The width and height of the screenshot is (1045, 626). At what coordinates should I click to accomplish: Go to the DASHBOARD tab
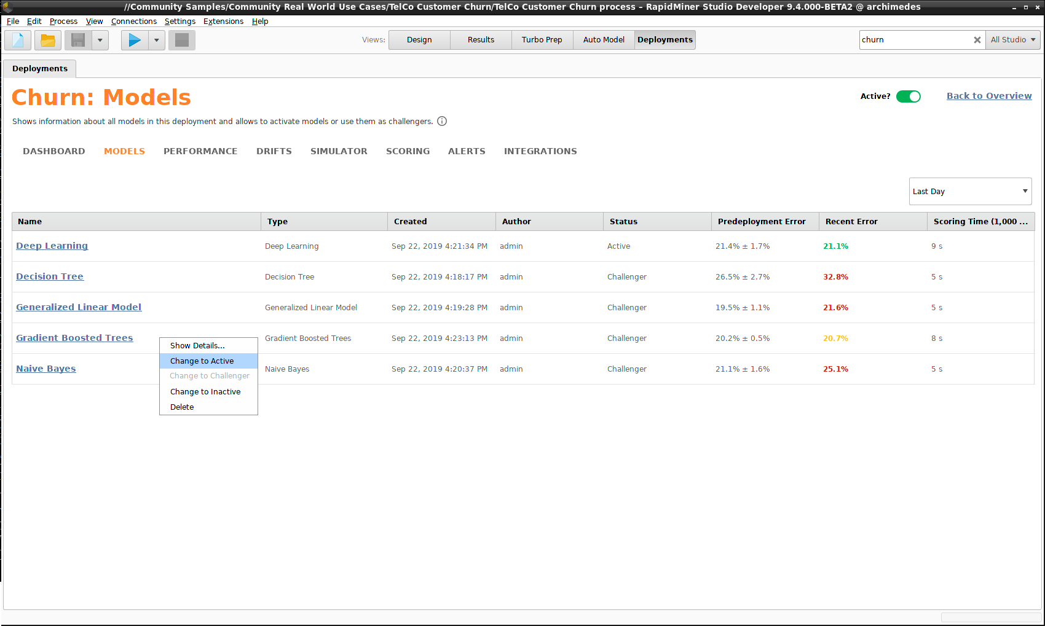pyautogui.click(x=54, y=151)
